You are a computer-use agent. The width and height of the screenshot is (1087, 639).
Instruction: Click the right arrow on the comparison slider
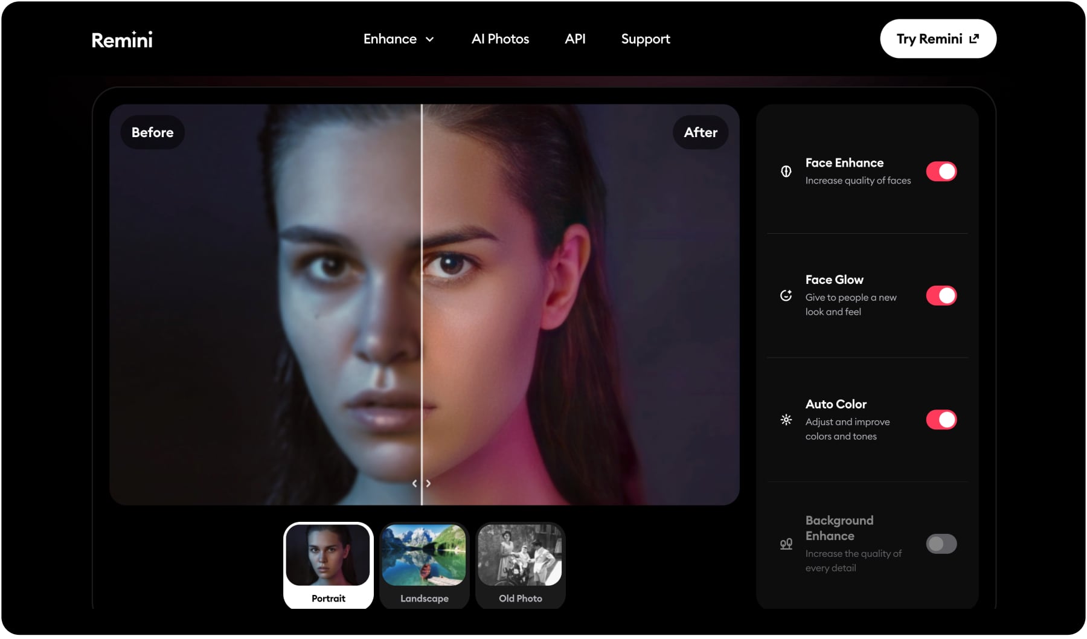pyautogui.click(x=429, y=483)
